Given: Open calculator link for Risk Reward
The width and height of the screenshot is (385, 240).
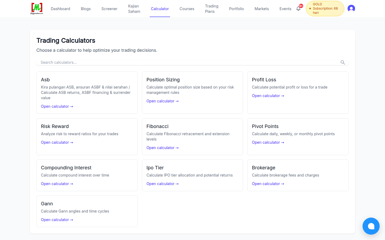Looking at the screenshot, I should click(x=57, y=142).
